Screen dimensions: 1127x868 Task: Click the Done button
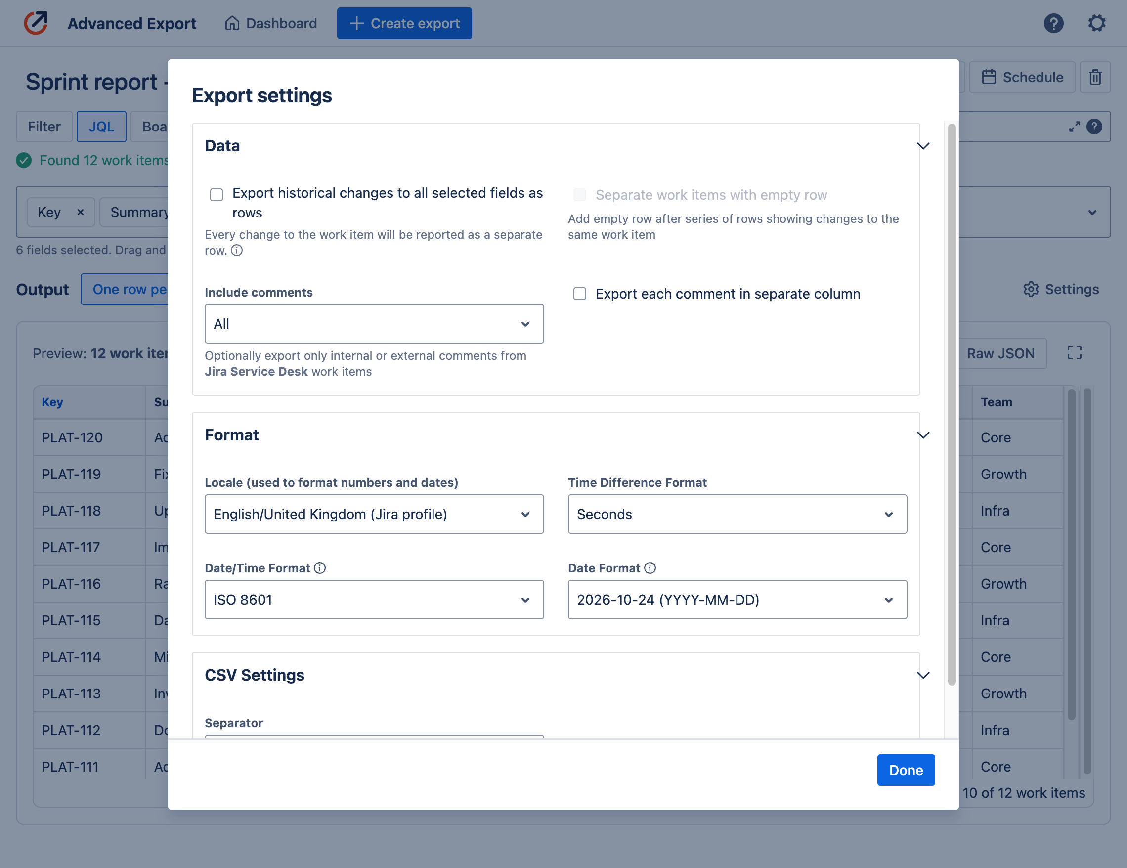pos(906,771)
